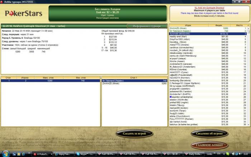Switch to the GipsyTea taskbar window
The image size is (251, 157).
64,154
